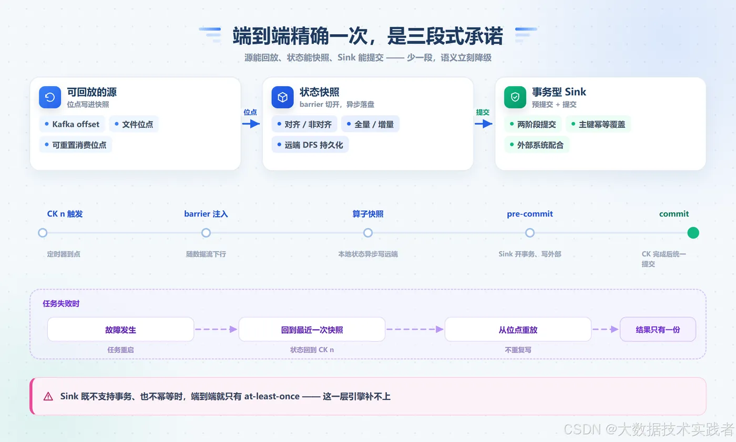Click the pink at-least-once warning banner text
The image size is (736, 442).
pos(225,397)
